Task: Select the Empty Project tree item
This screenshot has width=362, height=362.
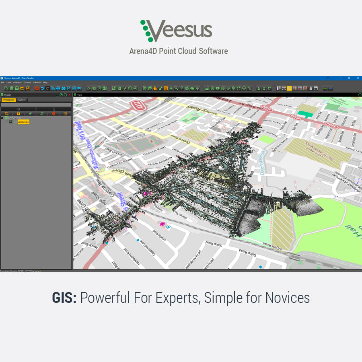Action: pos(14,118)
